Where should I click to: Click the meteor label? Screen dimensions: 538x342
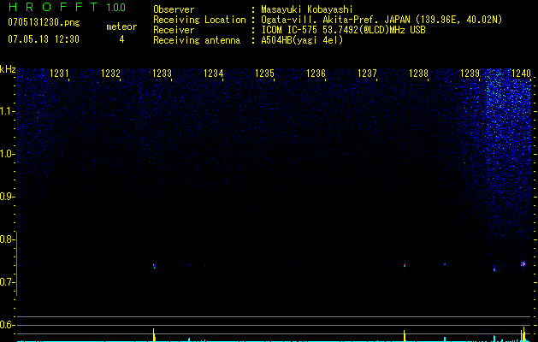[121, 27]
